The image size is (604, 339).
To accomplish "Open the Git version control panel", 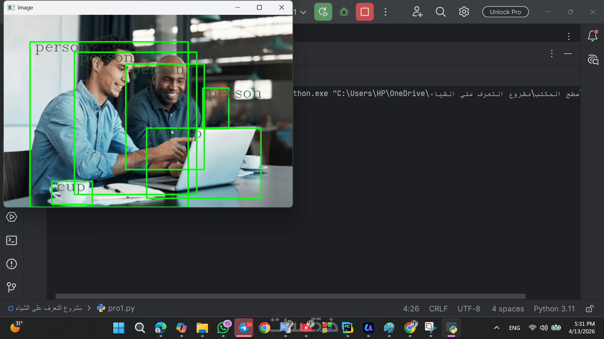I will click(x=12, y=287).
